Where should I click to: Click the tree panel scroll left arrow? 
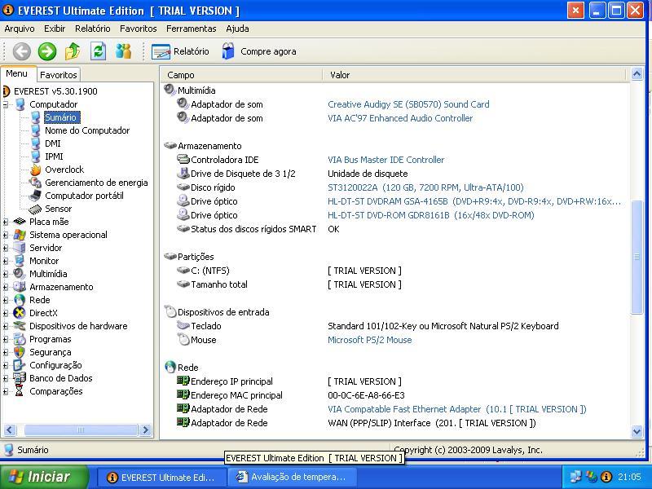tap(10, 430)
